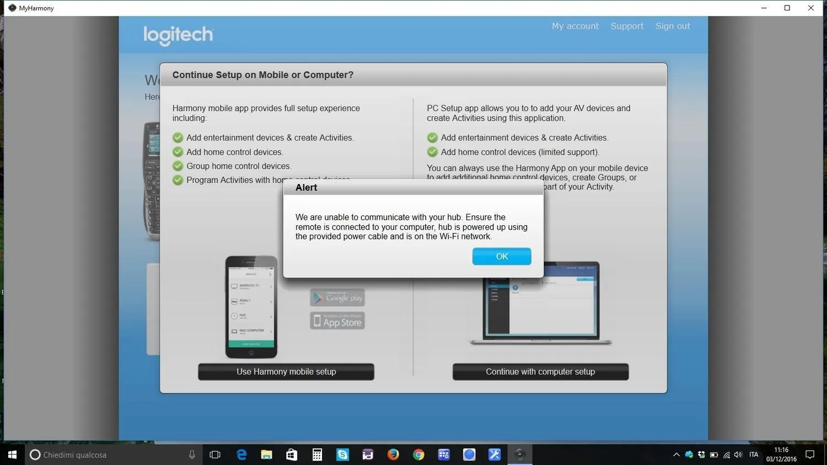
Task: Open the Wi-Fi network tray icon
Action: click(x=727, y=455)
